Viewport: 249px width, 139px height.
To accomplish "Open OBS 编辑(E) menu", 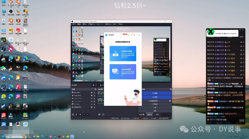I will click(x=79, y=24).
